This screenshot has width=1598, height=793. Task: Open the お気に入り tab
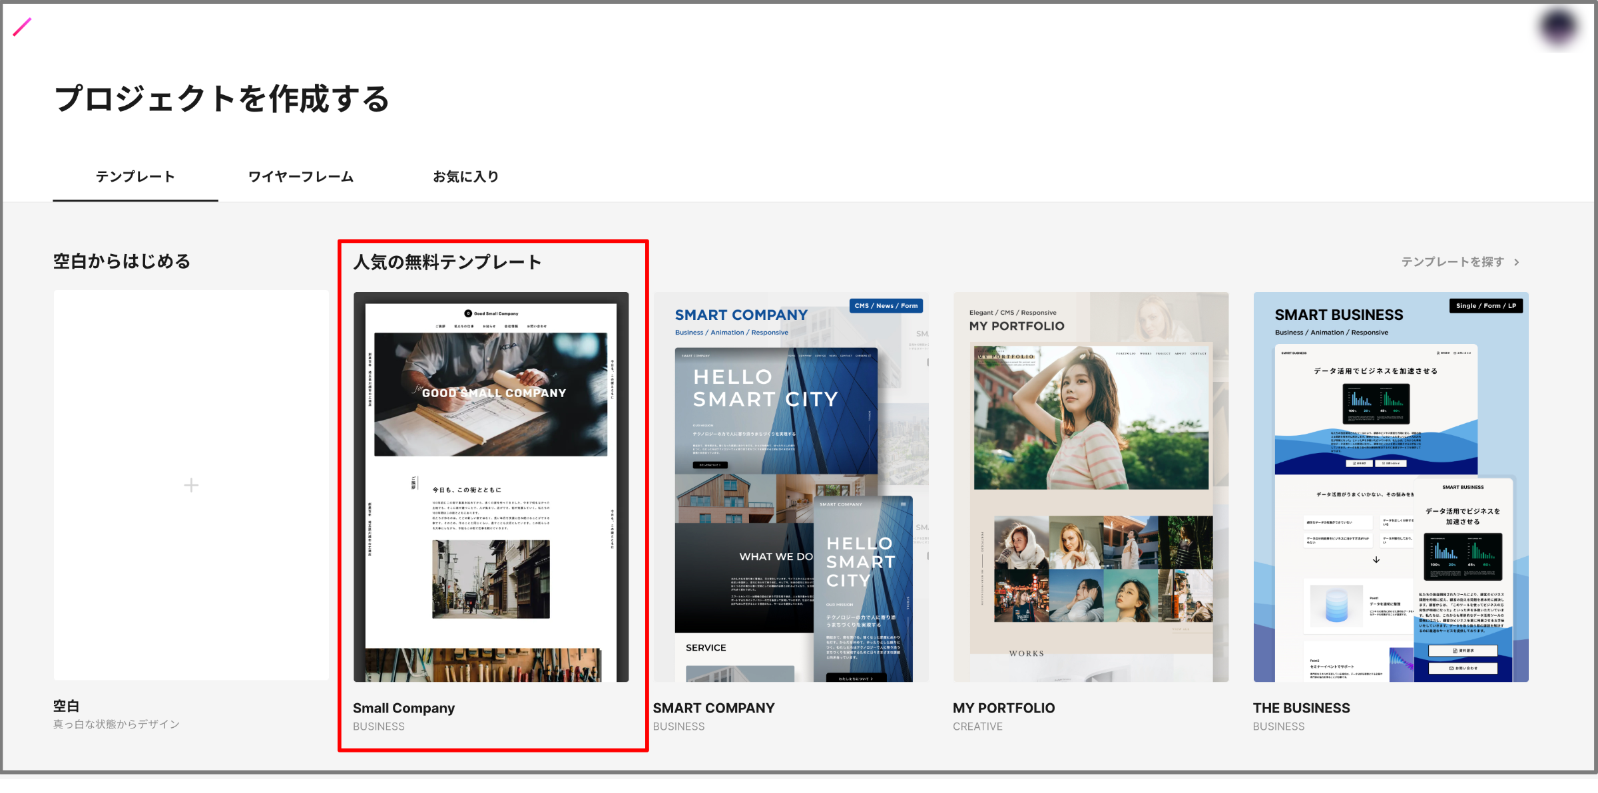[x=466, y=177]
